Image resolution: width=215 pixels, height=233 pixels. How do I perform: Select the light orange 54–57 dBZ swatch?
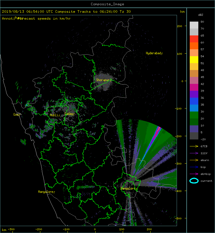click(x=194, y=53)
